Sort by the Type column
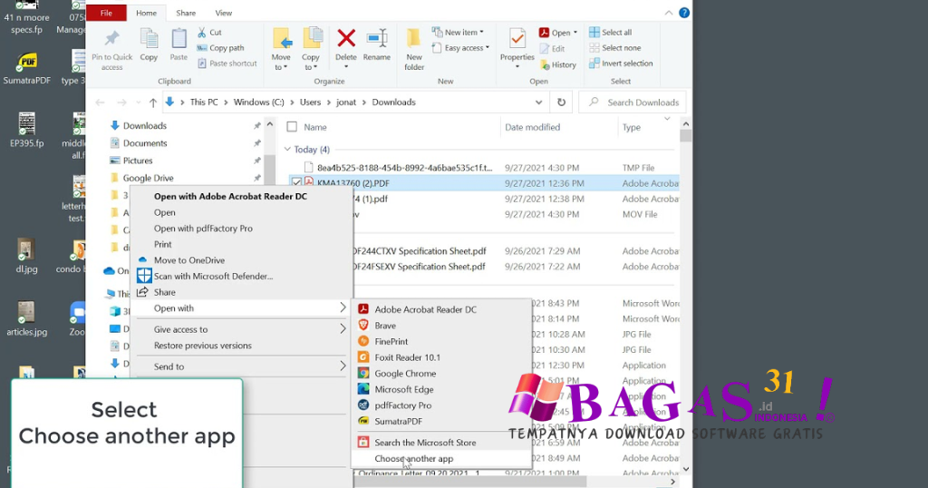The width and height of the screenshot is (928, 488). 632,127
